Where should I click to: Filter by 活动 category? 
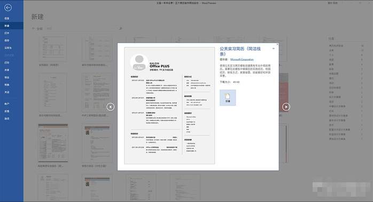pyautogui.click(x=331, y=83)
